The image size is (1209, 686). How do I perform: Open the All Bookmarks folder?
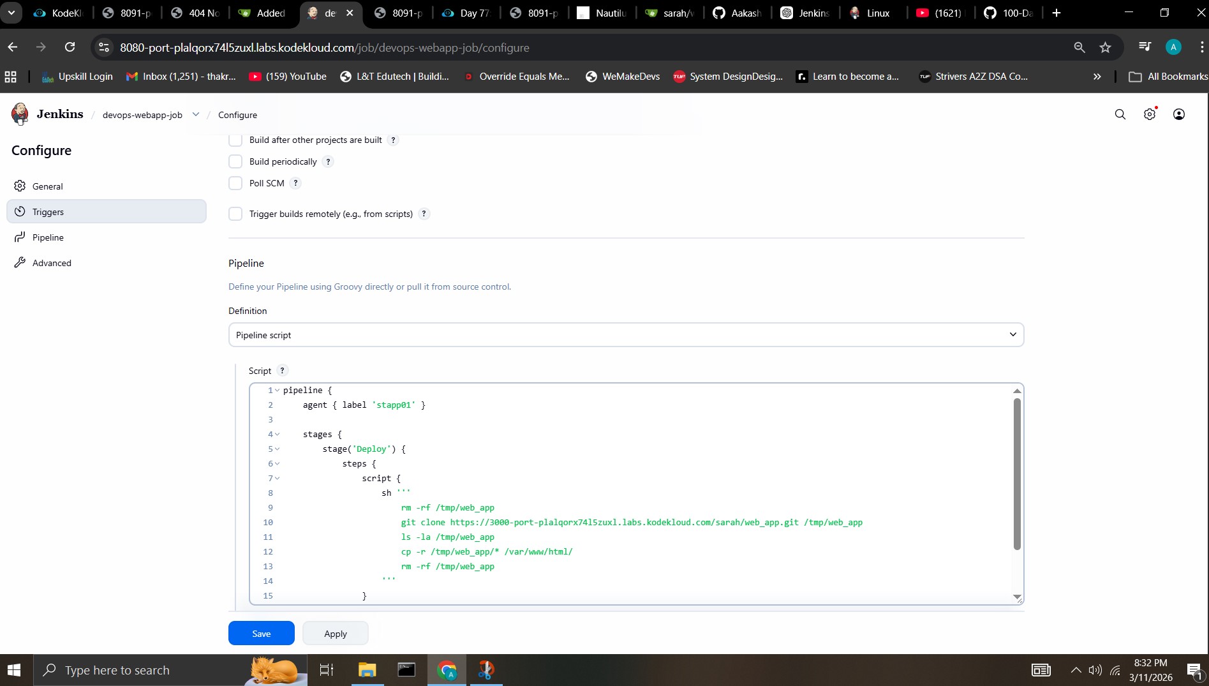pyautogui.click(x=1168, y=77)
